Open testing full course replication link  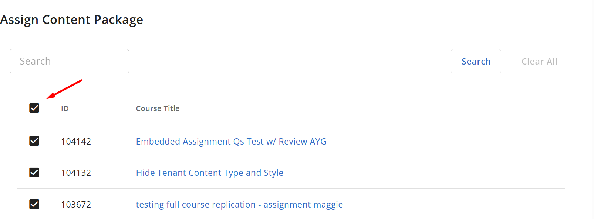click(239, 205)
